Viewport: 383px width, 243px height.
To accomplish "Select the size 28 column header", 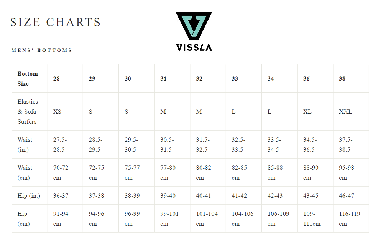I will [x=56, y=79].
